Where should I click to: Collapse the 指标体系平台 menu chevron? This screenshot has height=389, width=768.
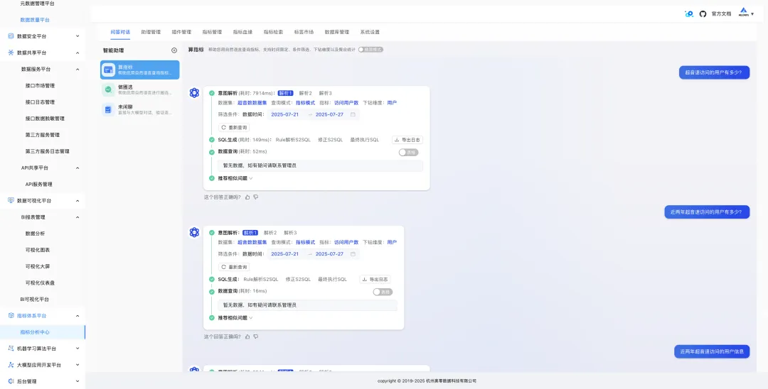tap(78, 316)
